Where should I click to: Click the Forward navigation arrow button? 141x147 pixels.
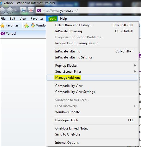coord(10,11)
